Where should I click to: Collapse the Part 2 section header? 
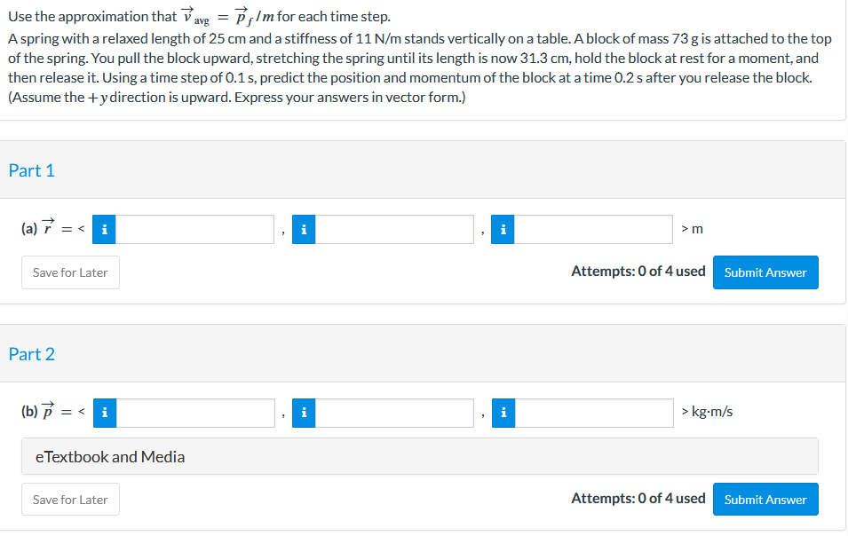pos(32,353)
